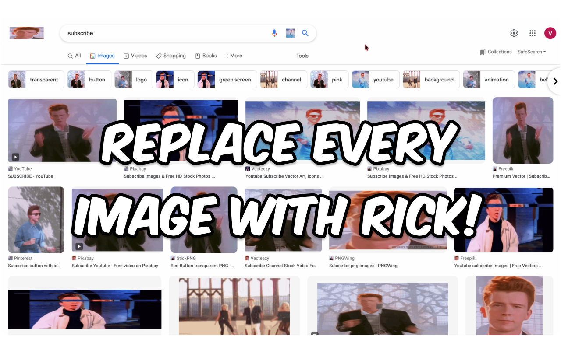
Task: Click the profile avatar circle labeled V
Action: 550,33
